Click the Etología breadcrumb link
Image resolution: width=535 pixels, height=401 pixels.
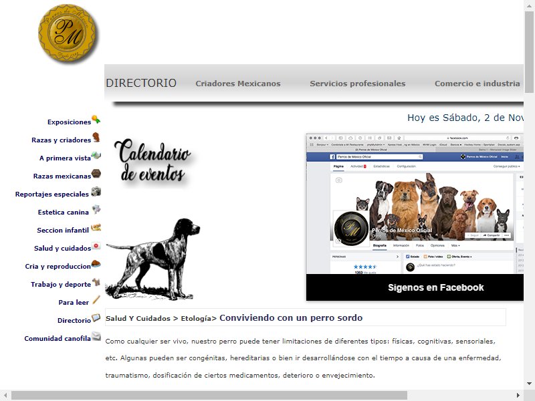pyautogui.click(x=196, y=319)
